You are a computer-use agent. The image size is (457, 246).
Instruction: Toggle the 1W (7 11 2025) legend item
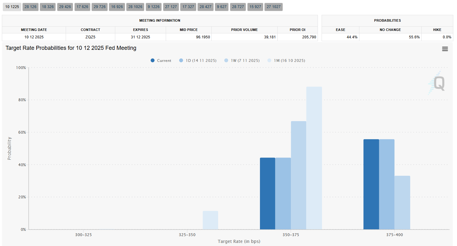point(242,61)
